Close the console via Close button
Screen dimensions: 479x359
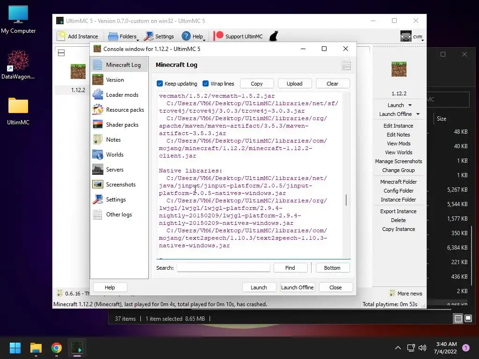(x=335, y=287)
